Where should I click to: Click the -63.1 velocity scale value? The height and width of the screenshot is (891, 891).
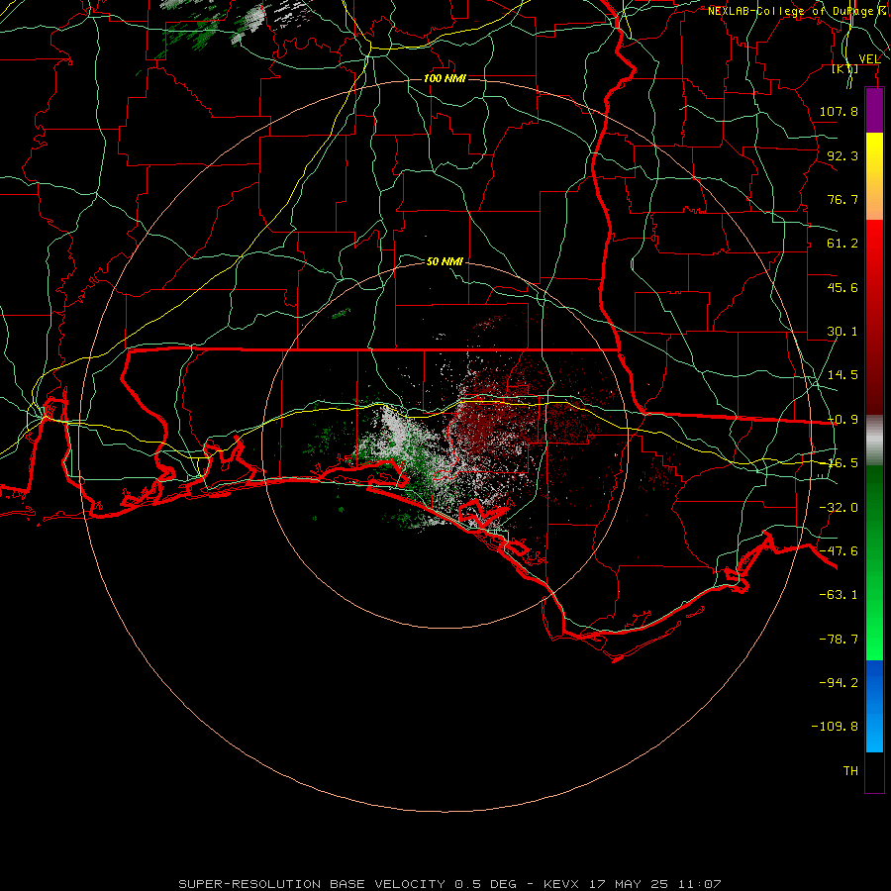(x=839, y=595)
